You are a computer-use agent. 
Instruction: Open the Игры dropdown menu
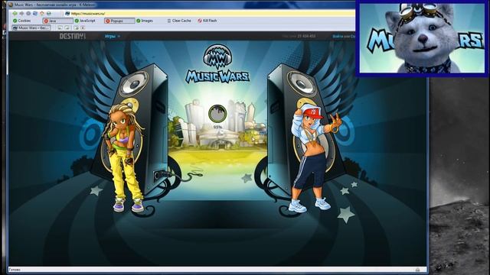point(113,36)
